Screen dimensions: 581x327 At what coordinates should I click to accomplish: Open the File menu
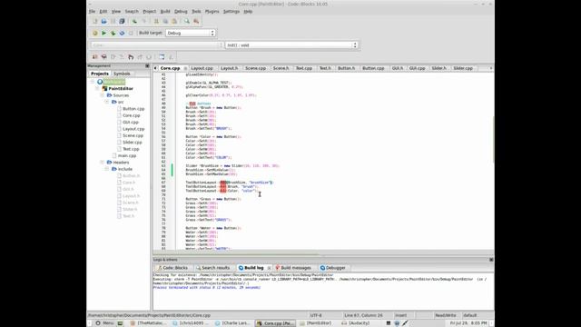(x=92, y=12)
